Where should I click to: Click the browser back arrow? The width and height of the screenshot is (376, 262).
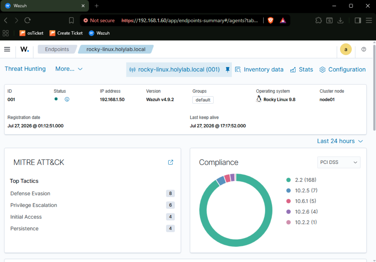pos(6,20)
